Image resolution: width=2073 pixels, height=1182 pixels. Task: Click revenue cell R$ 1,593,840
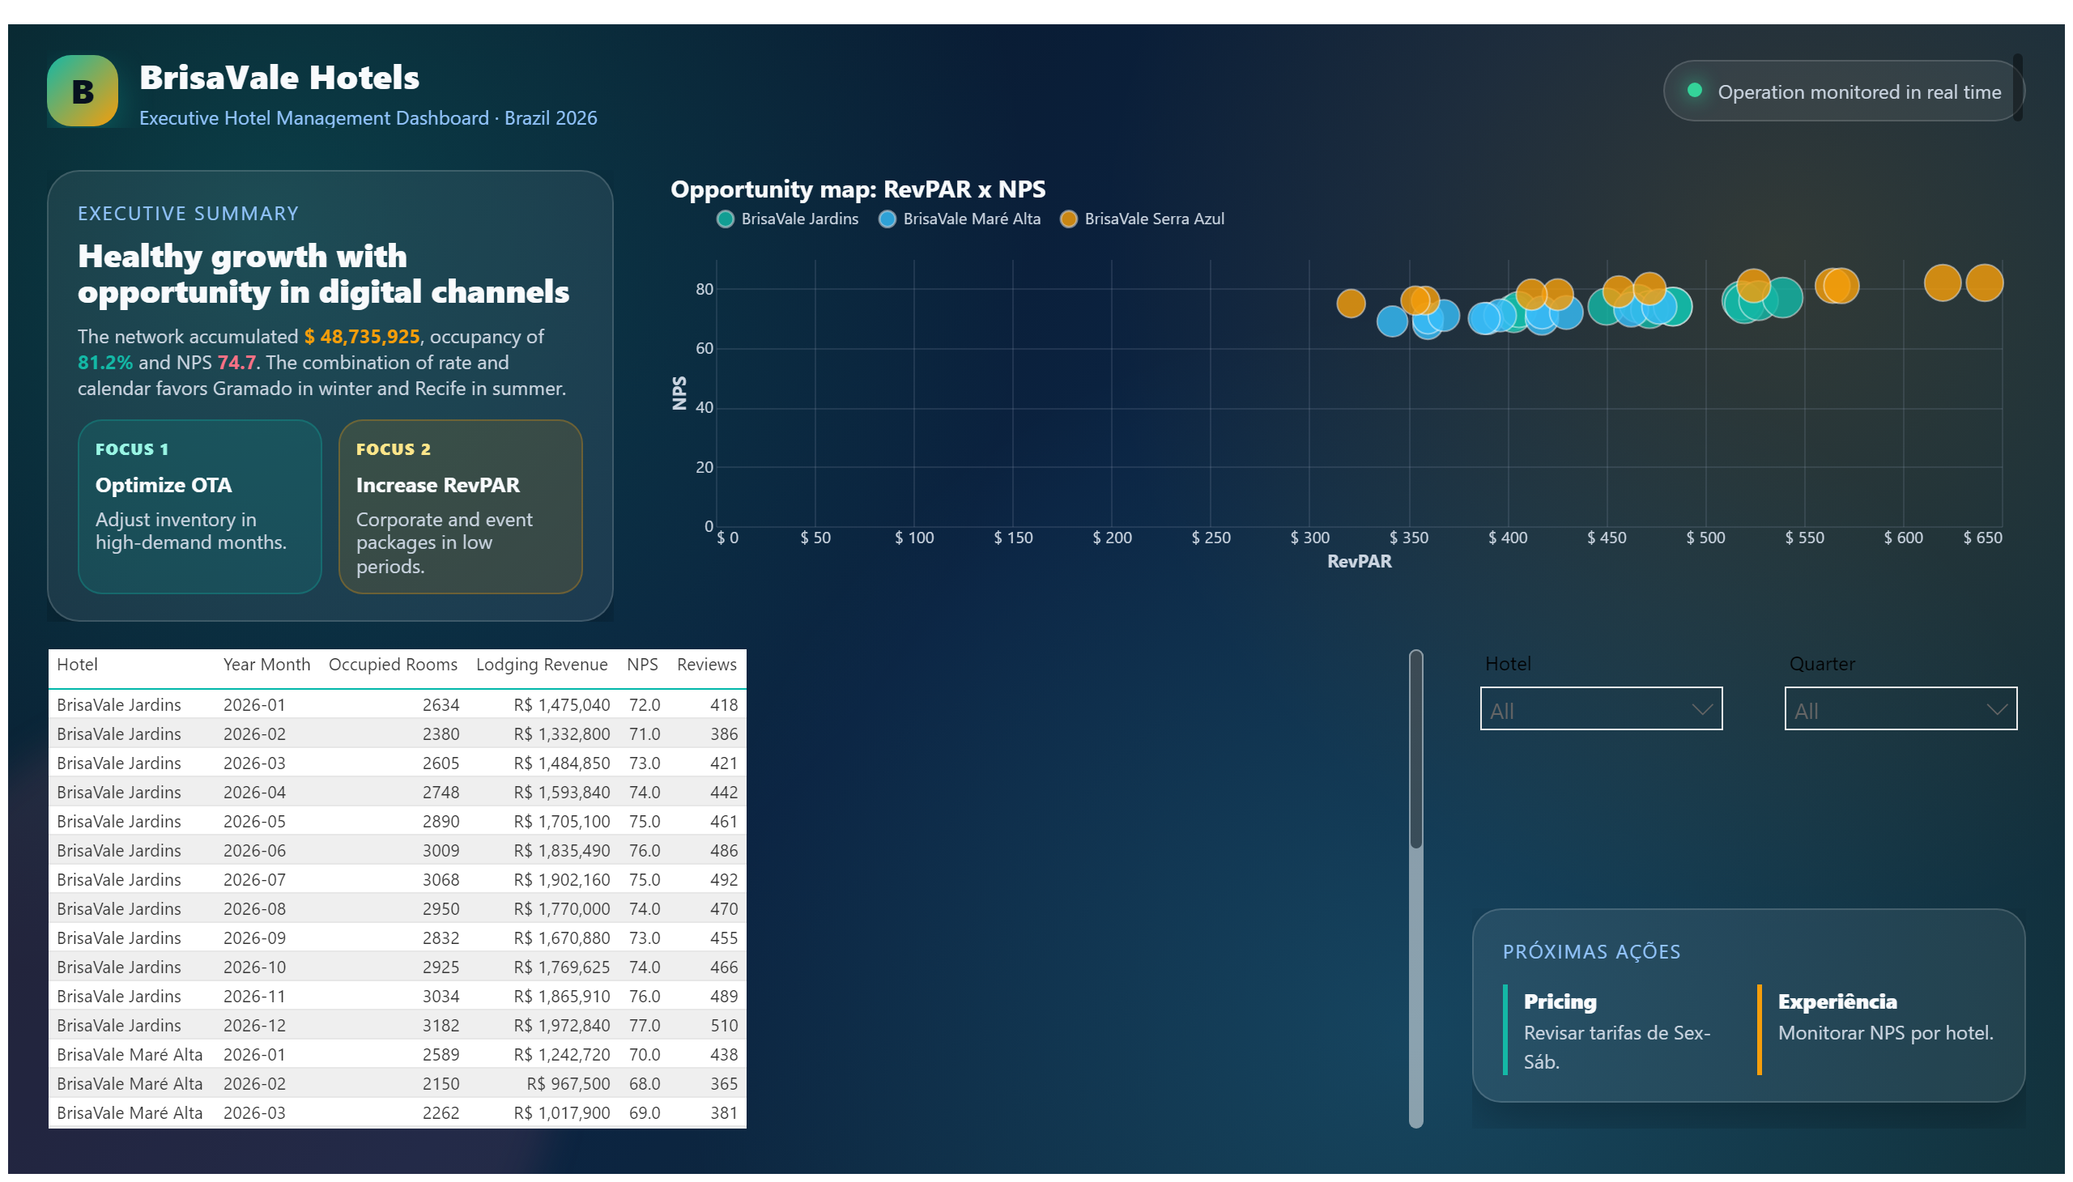[561, 793]
